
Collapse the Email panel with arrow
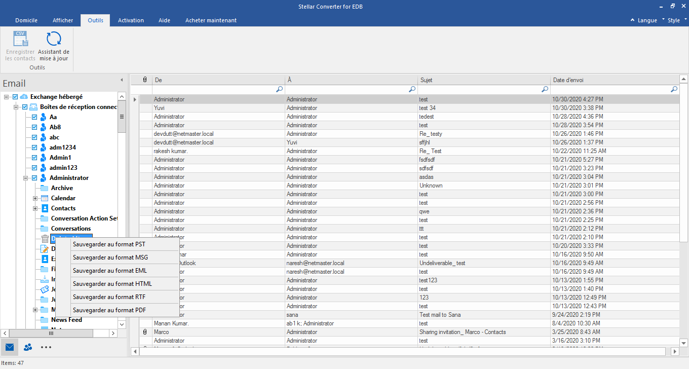click(x=121, y=80)
